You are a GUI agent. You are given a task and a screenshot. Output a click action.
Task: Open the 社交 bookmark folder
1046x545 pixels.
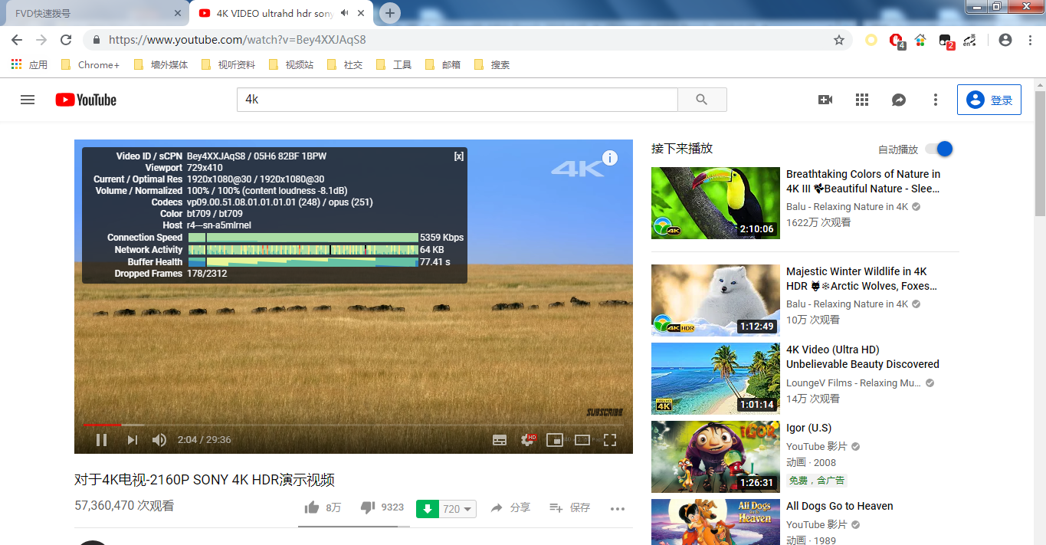click(x=345, y=65)
